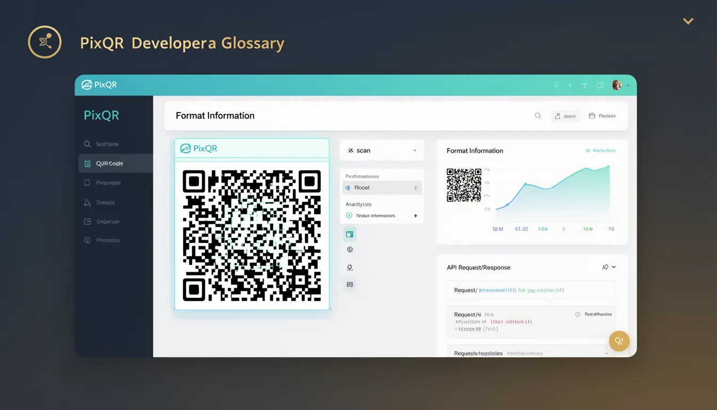The height and width of the screenshot is (410, 717).
Task: Click the info icon in the second Request block
Action: click(x=577, y=314)
